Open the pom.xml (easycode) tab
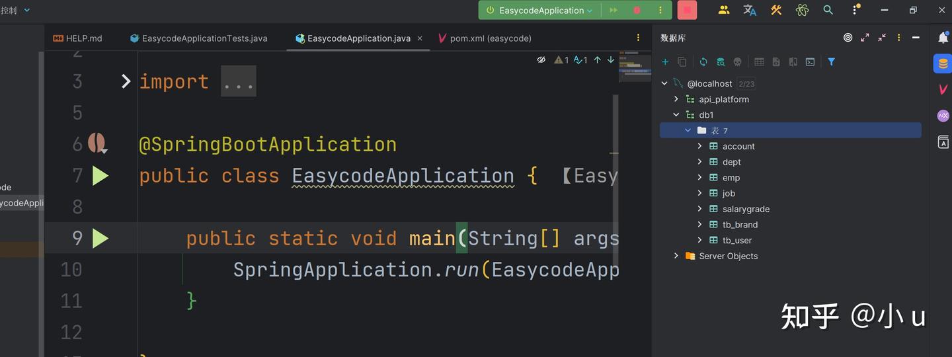The width and height of the screenshot is (952, 357). pos(485,38)
